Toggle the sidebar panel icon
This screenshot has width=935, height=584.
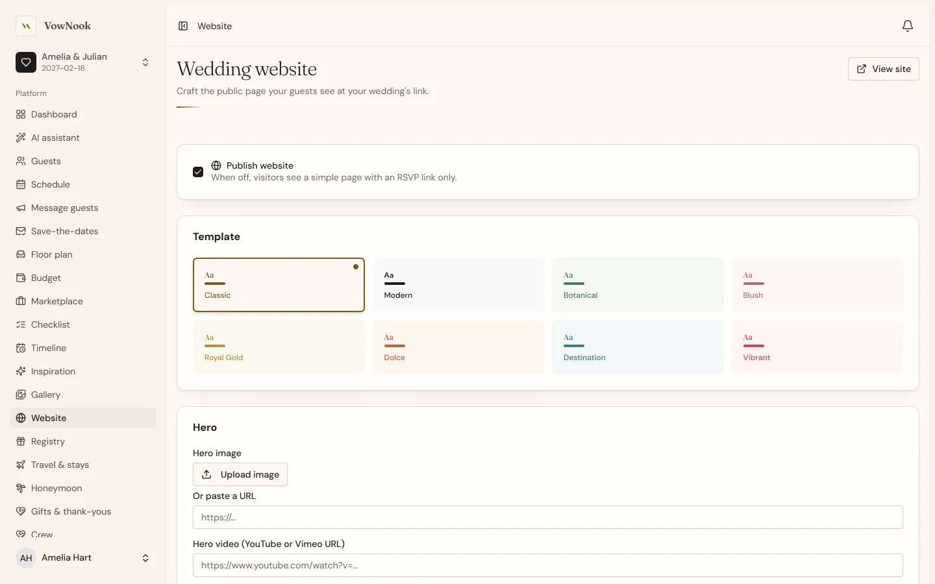pos(183,26)
